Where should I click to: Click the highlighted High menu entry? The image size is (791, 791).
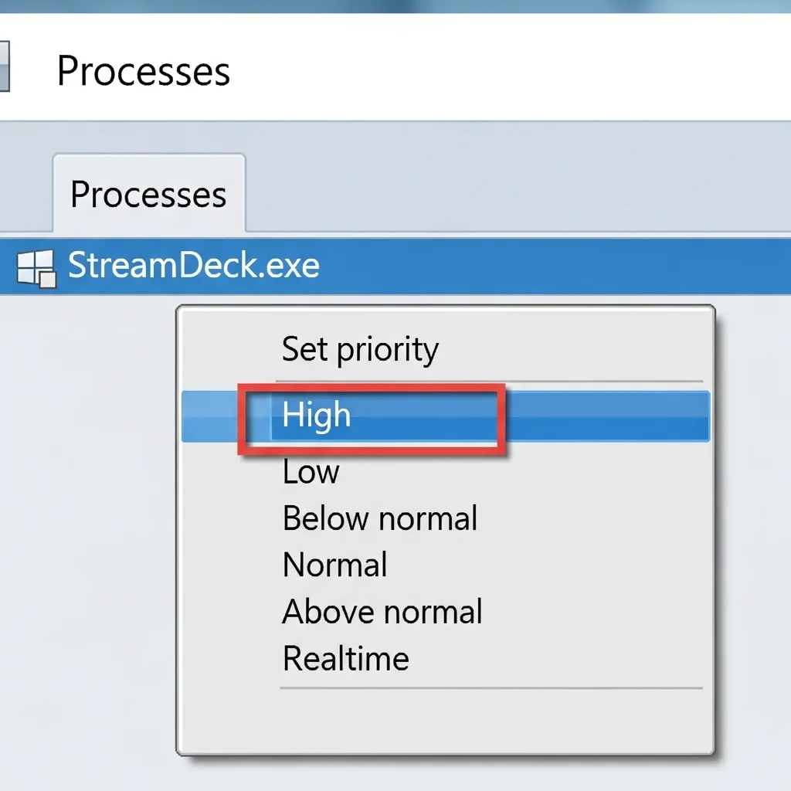pos(317,415)
